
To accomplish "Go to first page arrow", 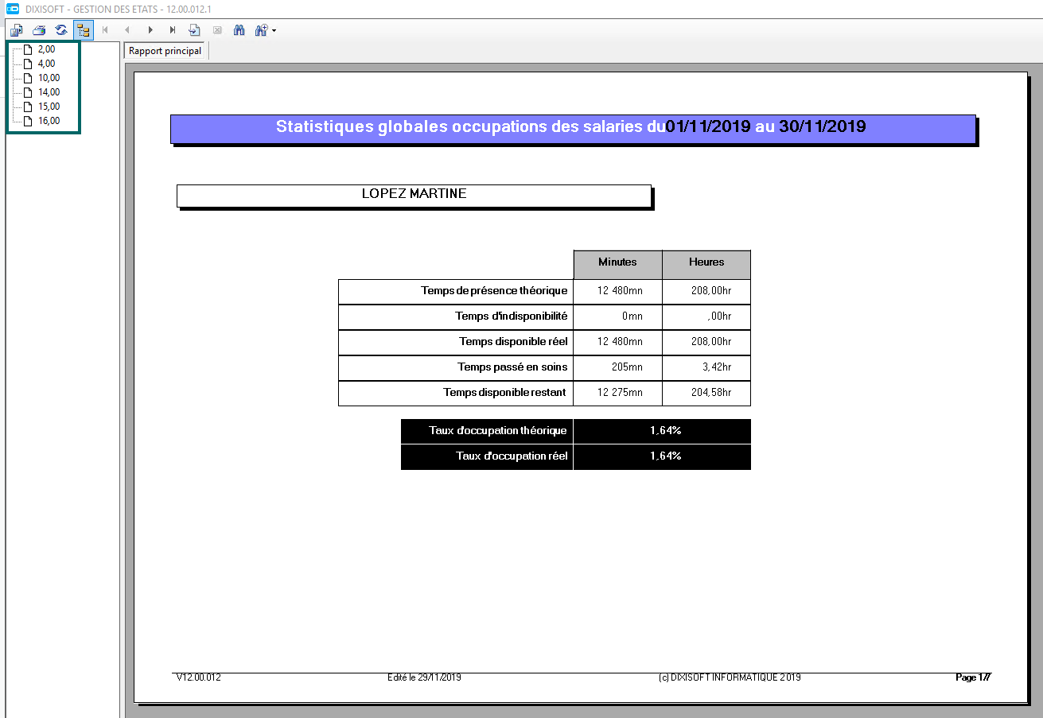I will point(106,30).
